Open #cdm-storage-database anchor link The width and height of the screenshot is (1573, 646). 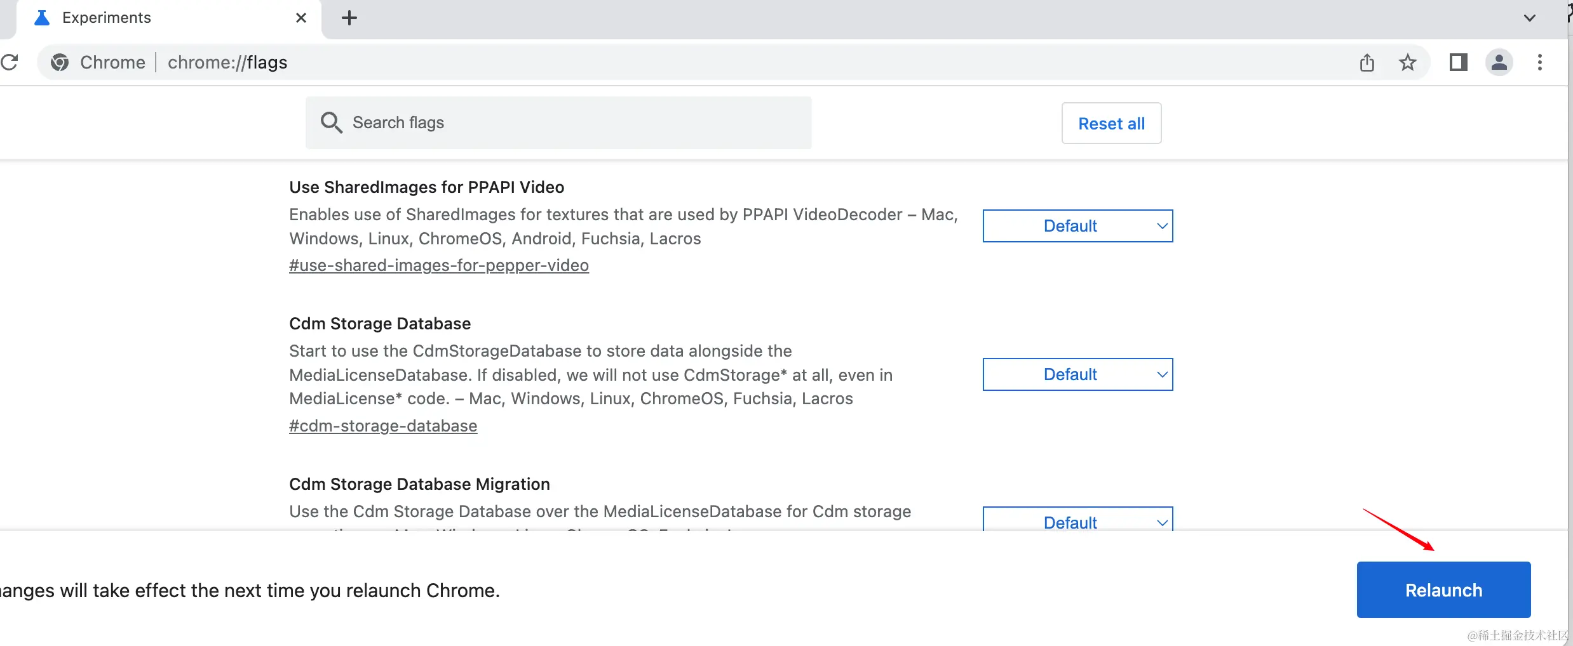pos(383,426)
